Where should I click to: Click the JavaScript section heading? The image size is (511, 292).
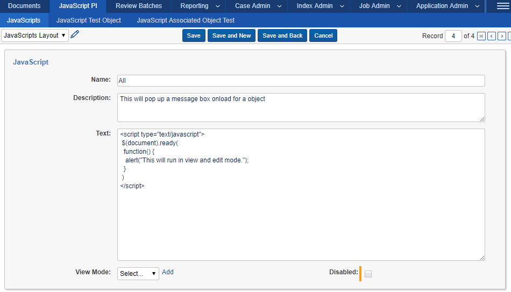(31, 62)
